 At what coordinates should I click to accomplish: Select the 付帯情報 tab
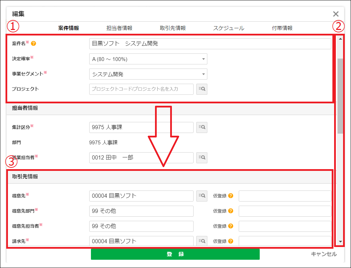pyautogui.click(x=282, y=28)
